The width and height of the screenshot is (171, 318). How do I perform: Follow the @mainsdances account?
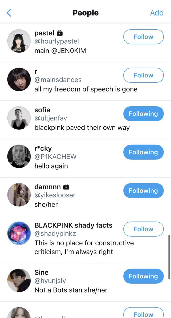click(143, 75)
